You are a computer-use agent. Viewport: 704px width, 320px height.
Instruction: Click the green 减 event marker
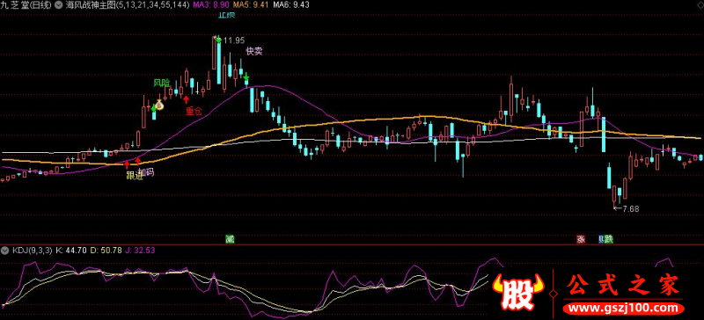pos(230,239)
